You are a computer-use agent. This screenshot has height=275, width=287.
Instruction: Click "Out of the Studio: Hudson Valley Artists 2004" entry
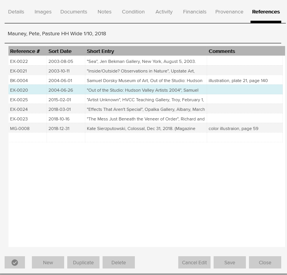click(x=143, y=90)
